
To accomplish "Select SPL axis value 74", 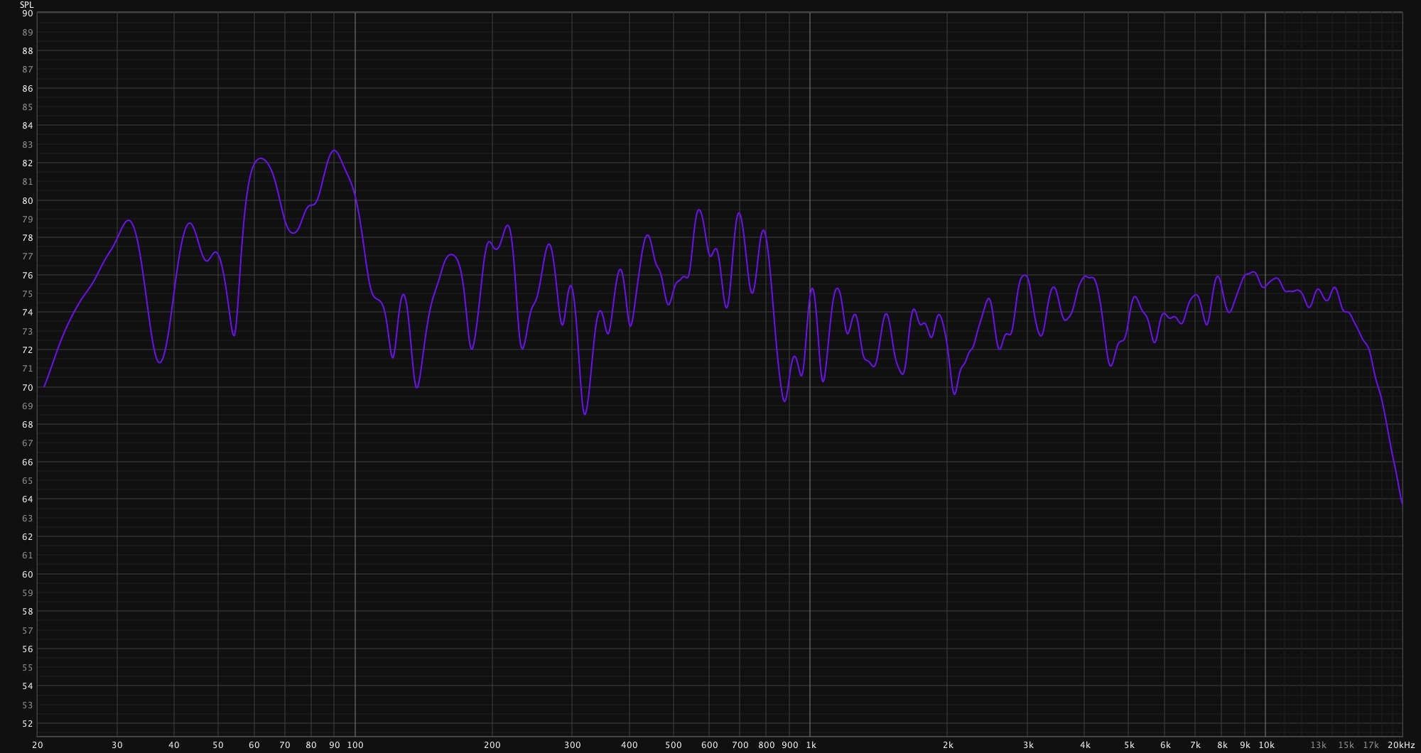I will tap(28, 313).
